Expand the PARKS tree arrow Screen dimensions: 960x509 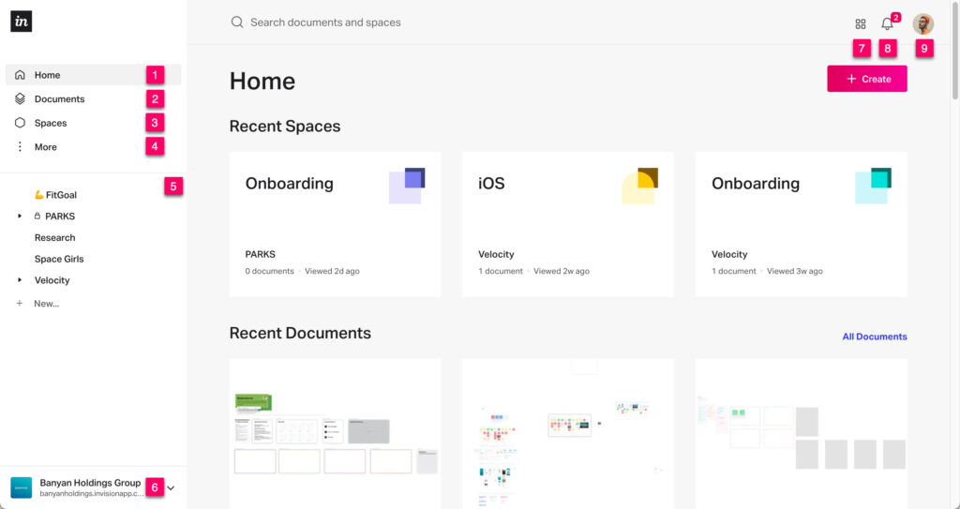(x=20, y=217)
